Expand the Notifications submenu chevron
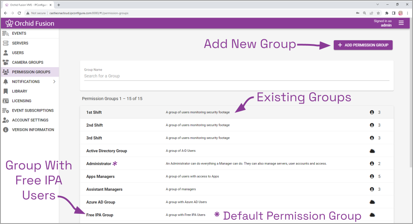This screenshot has width=413, height=224. tap(54, 82)
